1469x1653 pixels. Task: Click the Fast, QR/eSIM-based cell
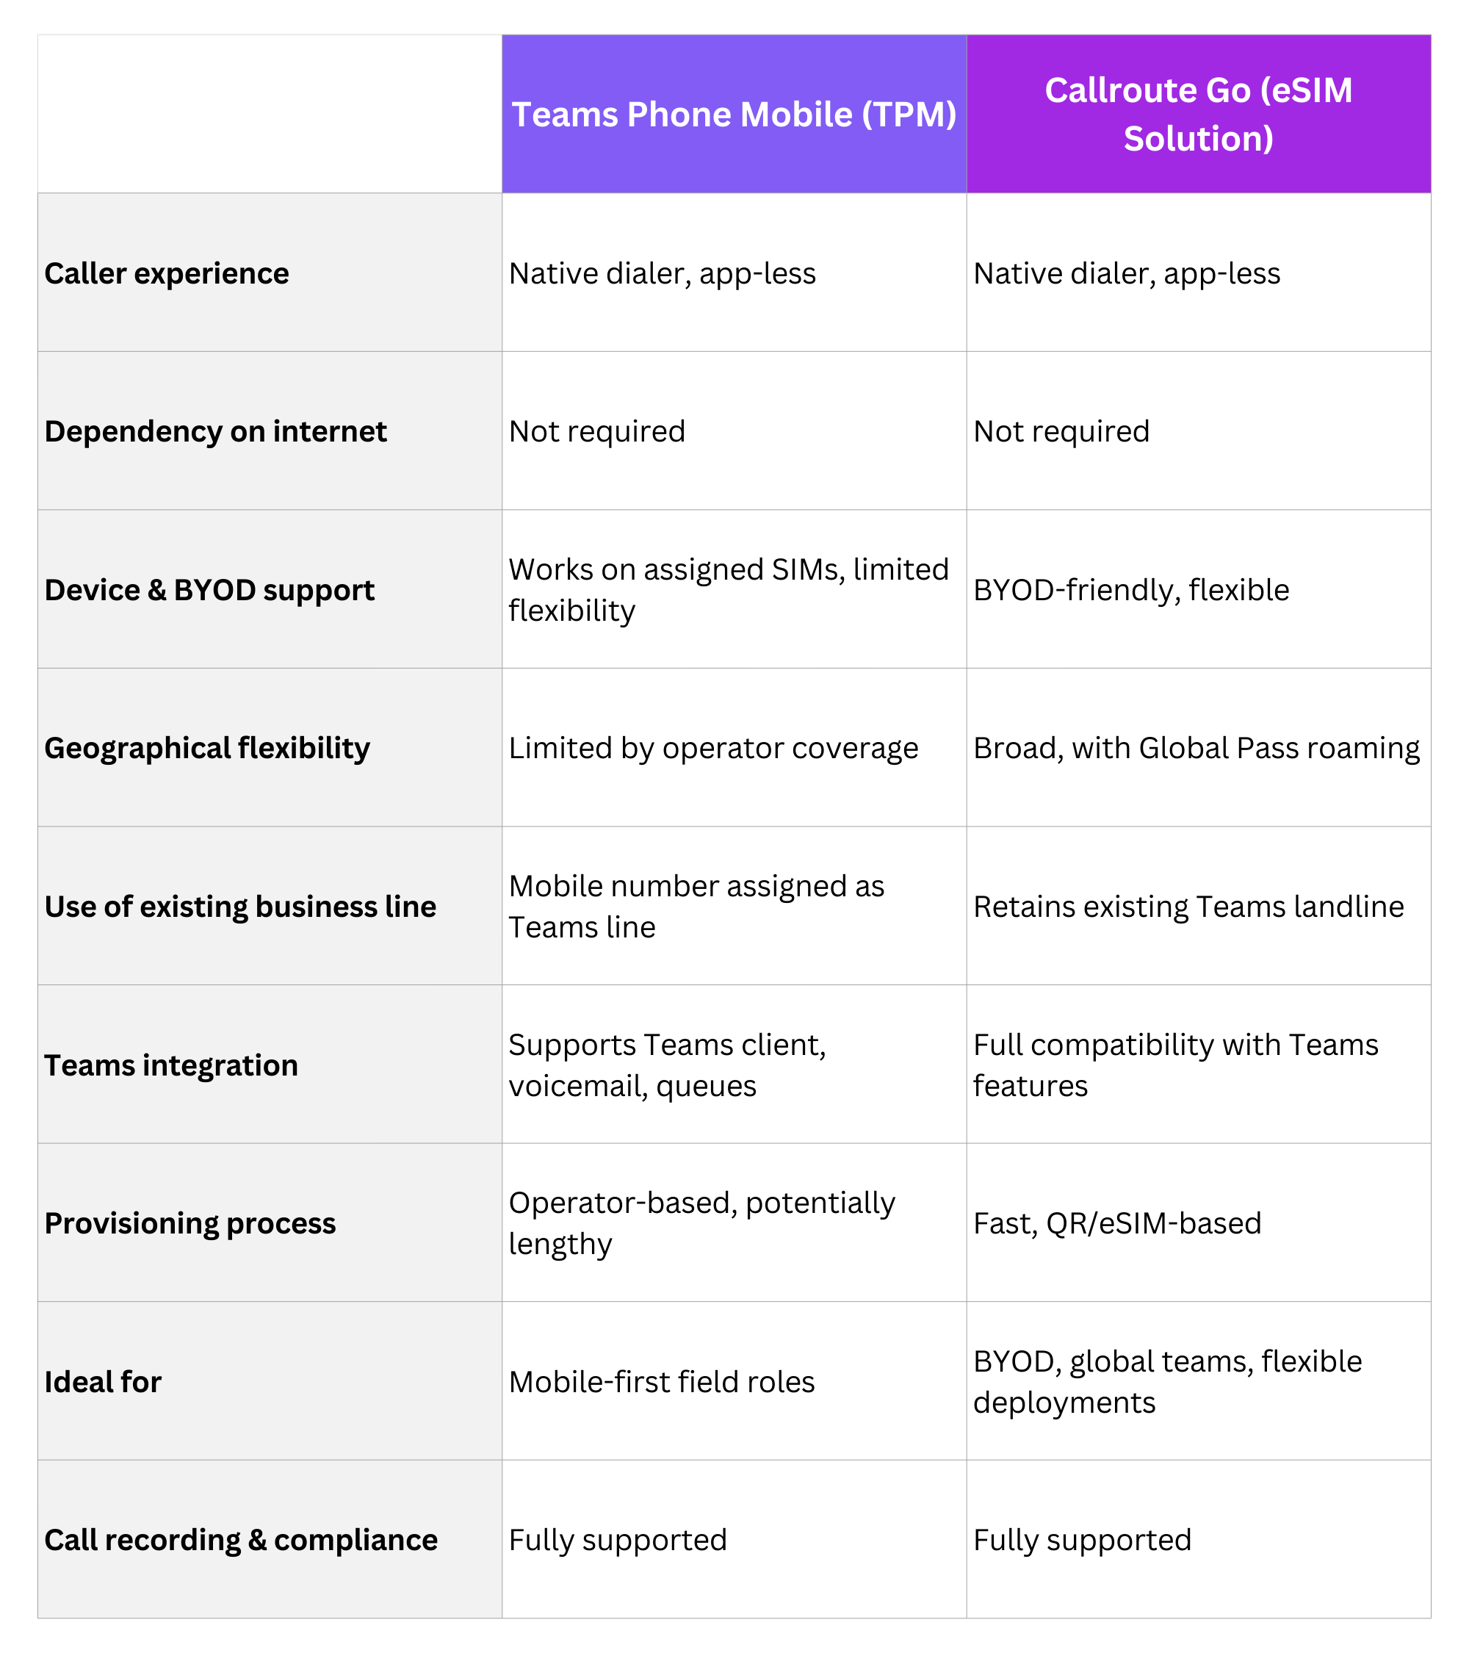point(1116,1223)
